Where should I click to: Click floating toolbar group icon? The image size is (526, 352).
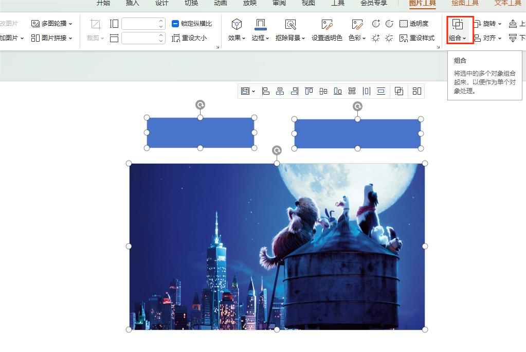pos(399,91)
